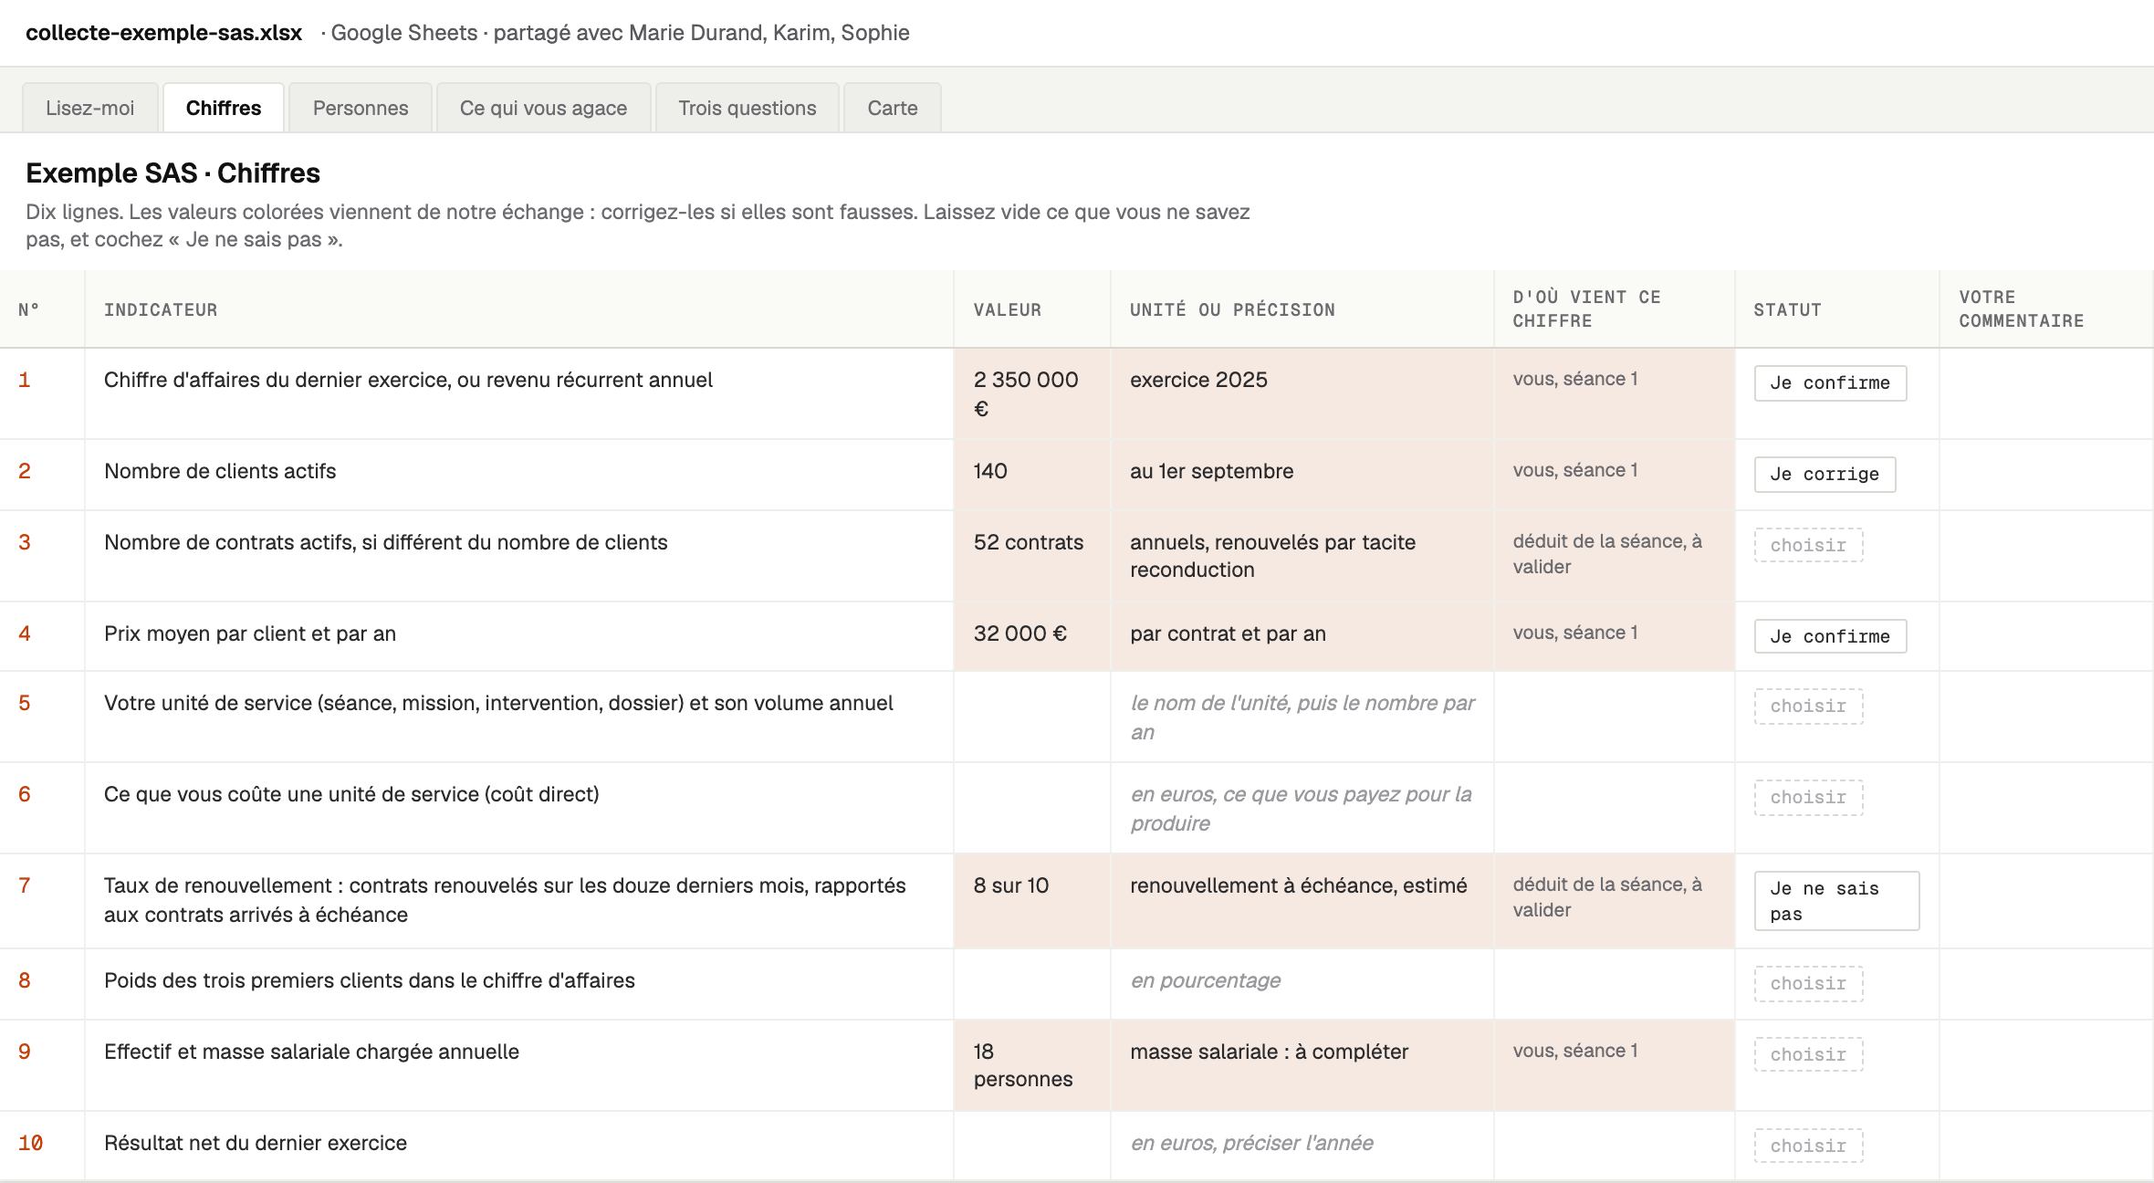Change 'Je corrige' status for clients actifs

pos(1825,475)
